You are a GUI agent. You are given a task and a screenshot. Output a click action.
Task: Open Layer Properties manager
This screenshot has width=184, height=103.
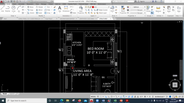(x=81, y=10)
